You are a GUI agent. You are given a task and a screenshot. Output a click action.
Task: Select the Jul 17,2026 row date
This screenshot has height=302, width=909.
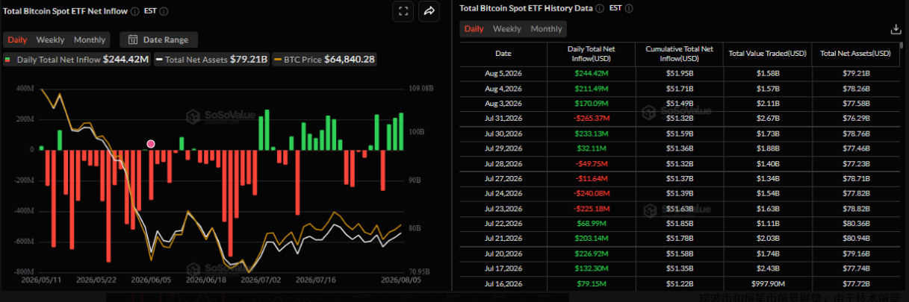coord(503,268)
